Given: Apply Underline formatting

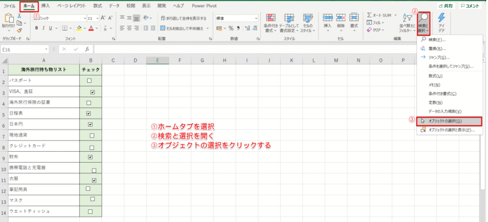Looking at the screenshot, I should (50, 28).
